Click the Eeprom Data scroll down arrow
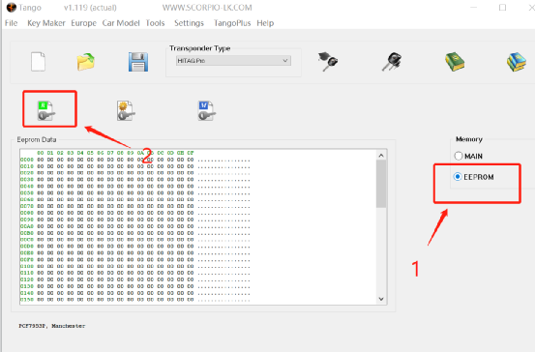 pos(381,299)
